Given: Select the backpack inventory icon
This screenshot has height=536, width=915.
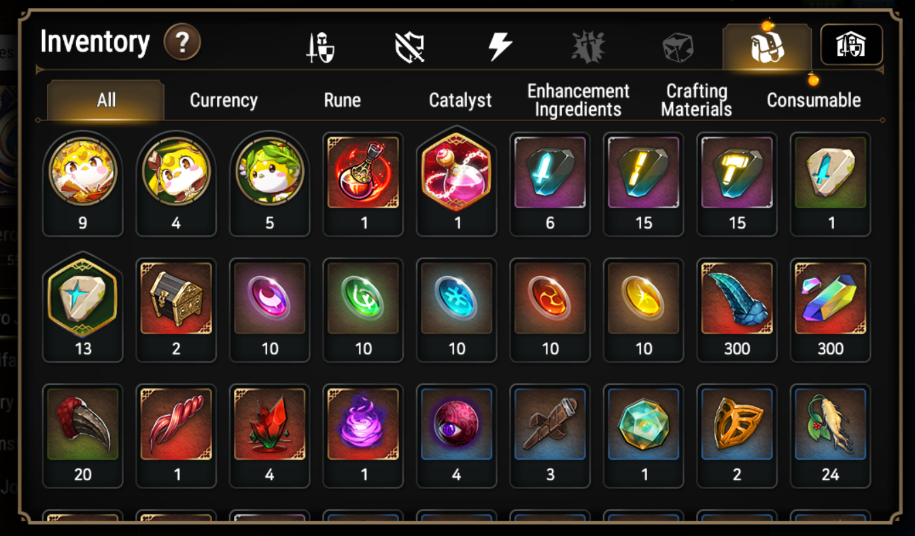Looking at the screenshot, I should (x=767, y=48).
